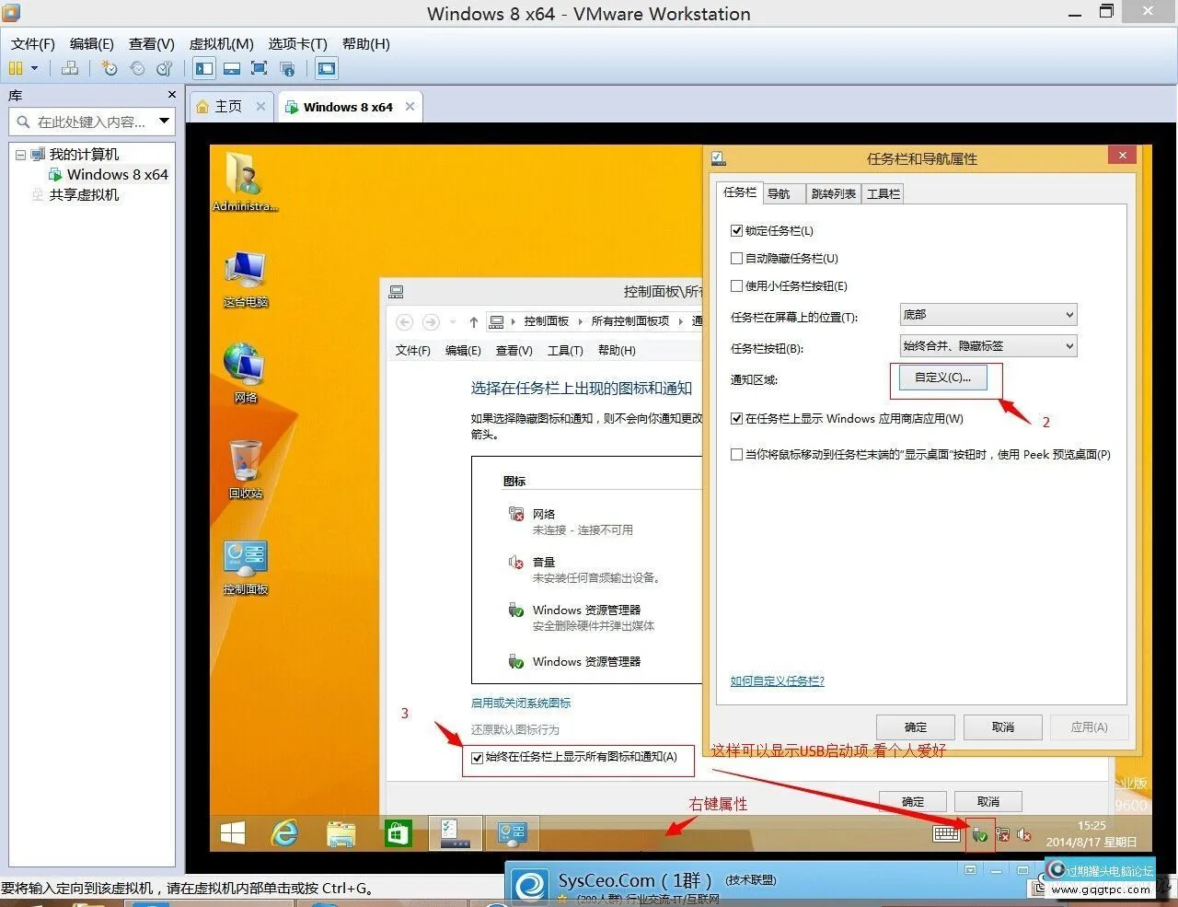Collapse the 我的计算机 tree node
The height and width of the screenshot is (907, 1178).
tap(20, 155)
